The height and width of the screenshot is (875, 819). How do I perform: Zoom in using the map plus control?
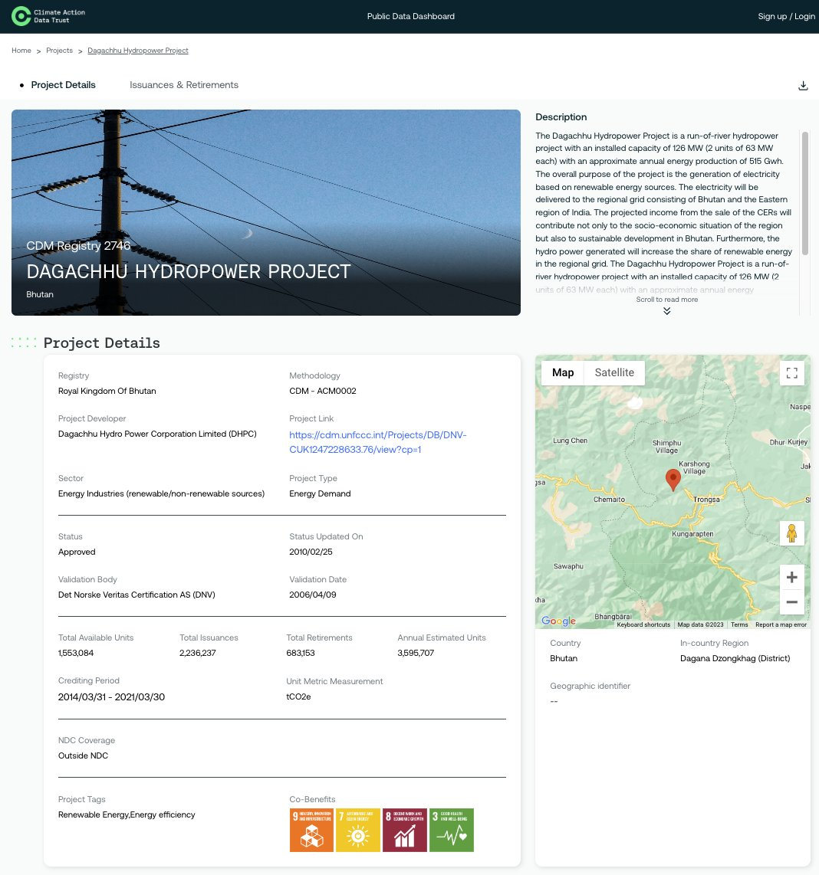791,577
